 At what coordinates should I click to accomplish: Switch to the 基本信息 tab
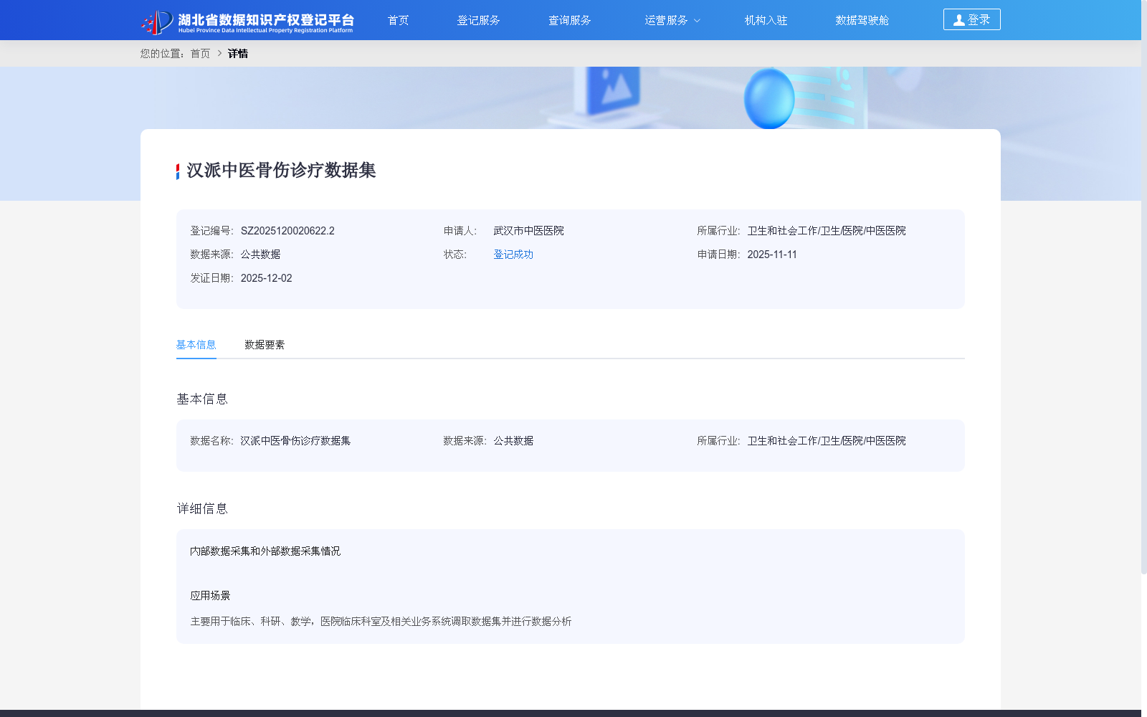point(196,345)
